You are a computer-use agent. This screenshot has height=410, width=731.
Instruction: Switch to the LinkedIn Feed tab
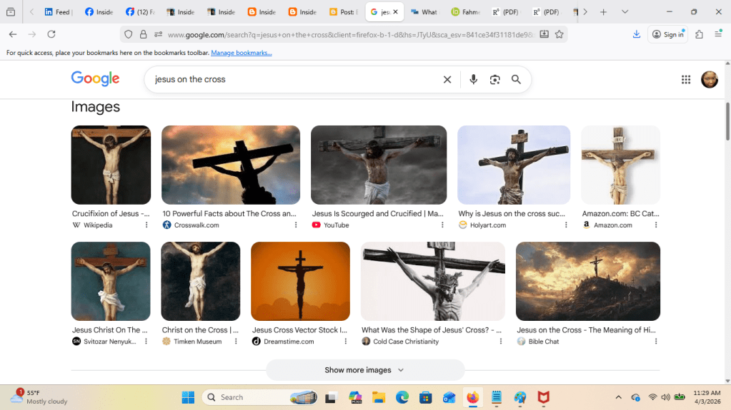tap(59, 11)
